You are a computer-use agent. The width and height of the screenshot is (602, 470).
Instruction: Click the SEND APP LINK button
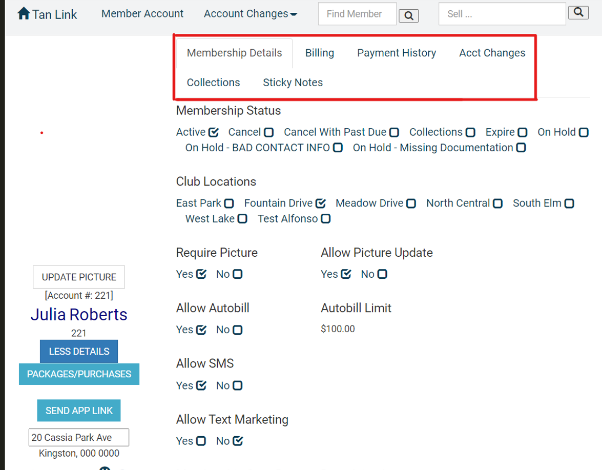(x=79, y=411)
